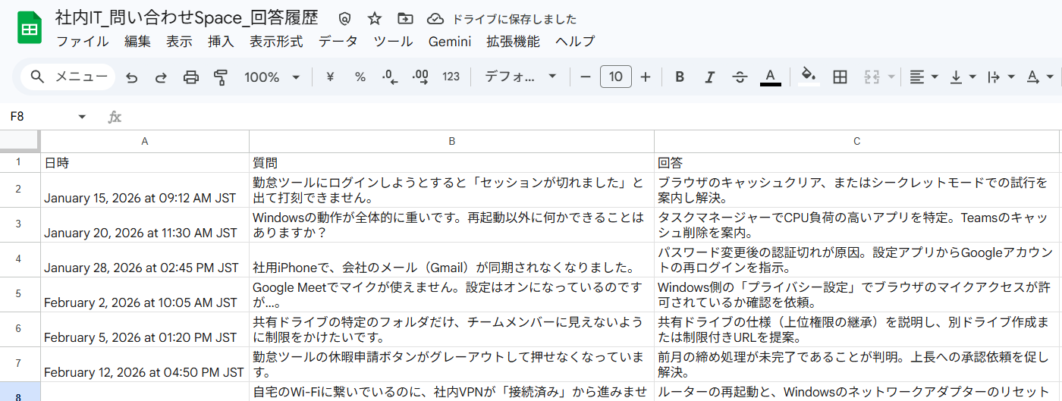This screenshot has width=1062, height=401.
Task: Star this document
Action: [375, 19]
